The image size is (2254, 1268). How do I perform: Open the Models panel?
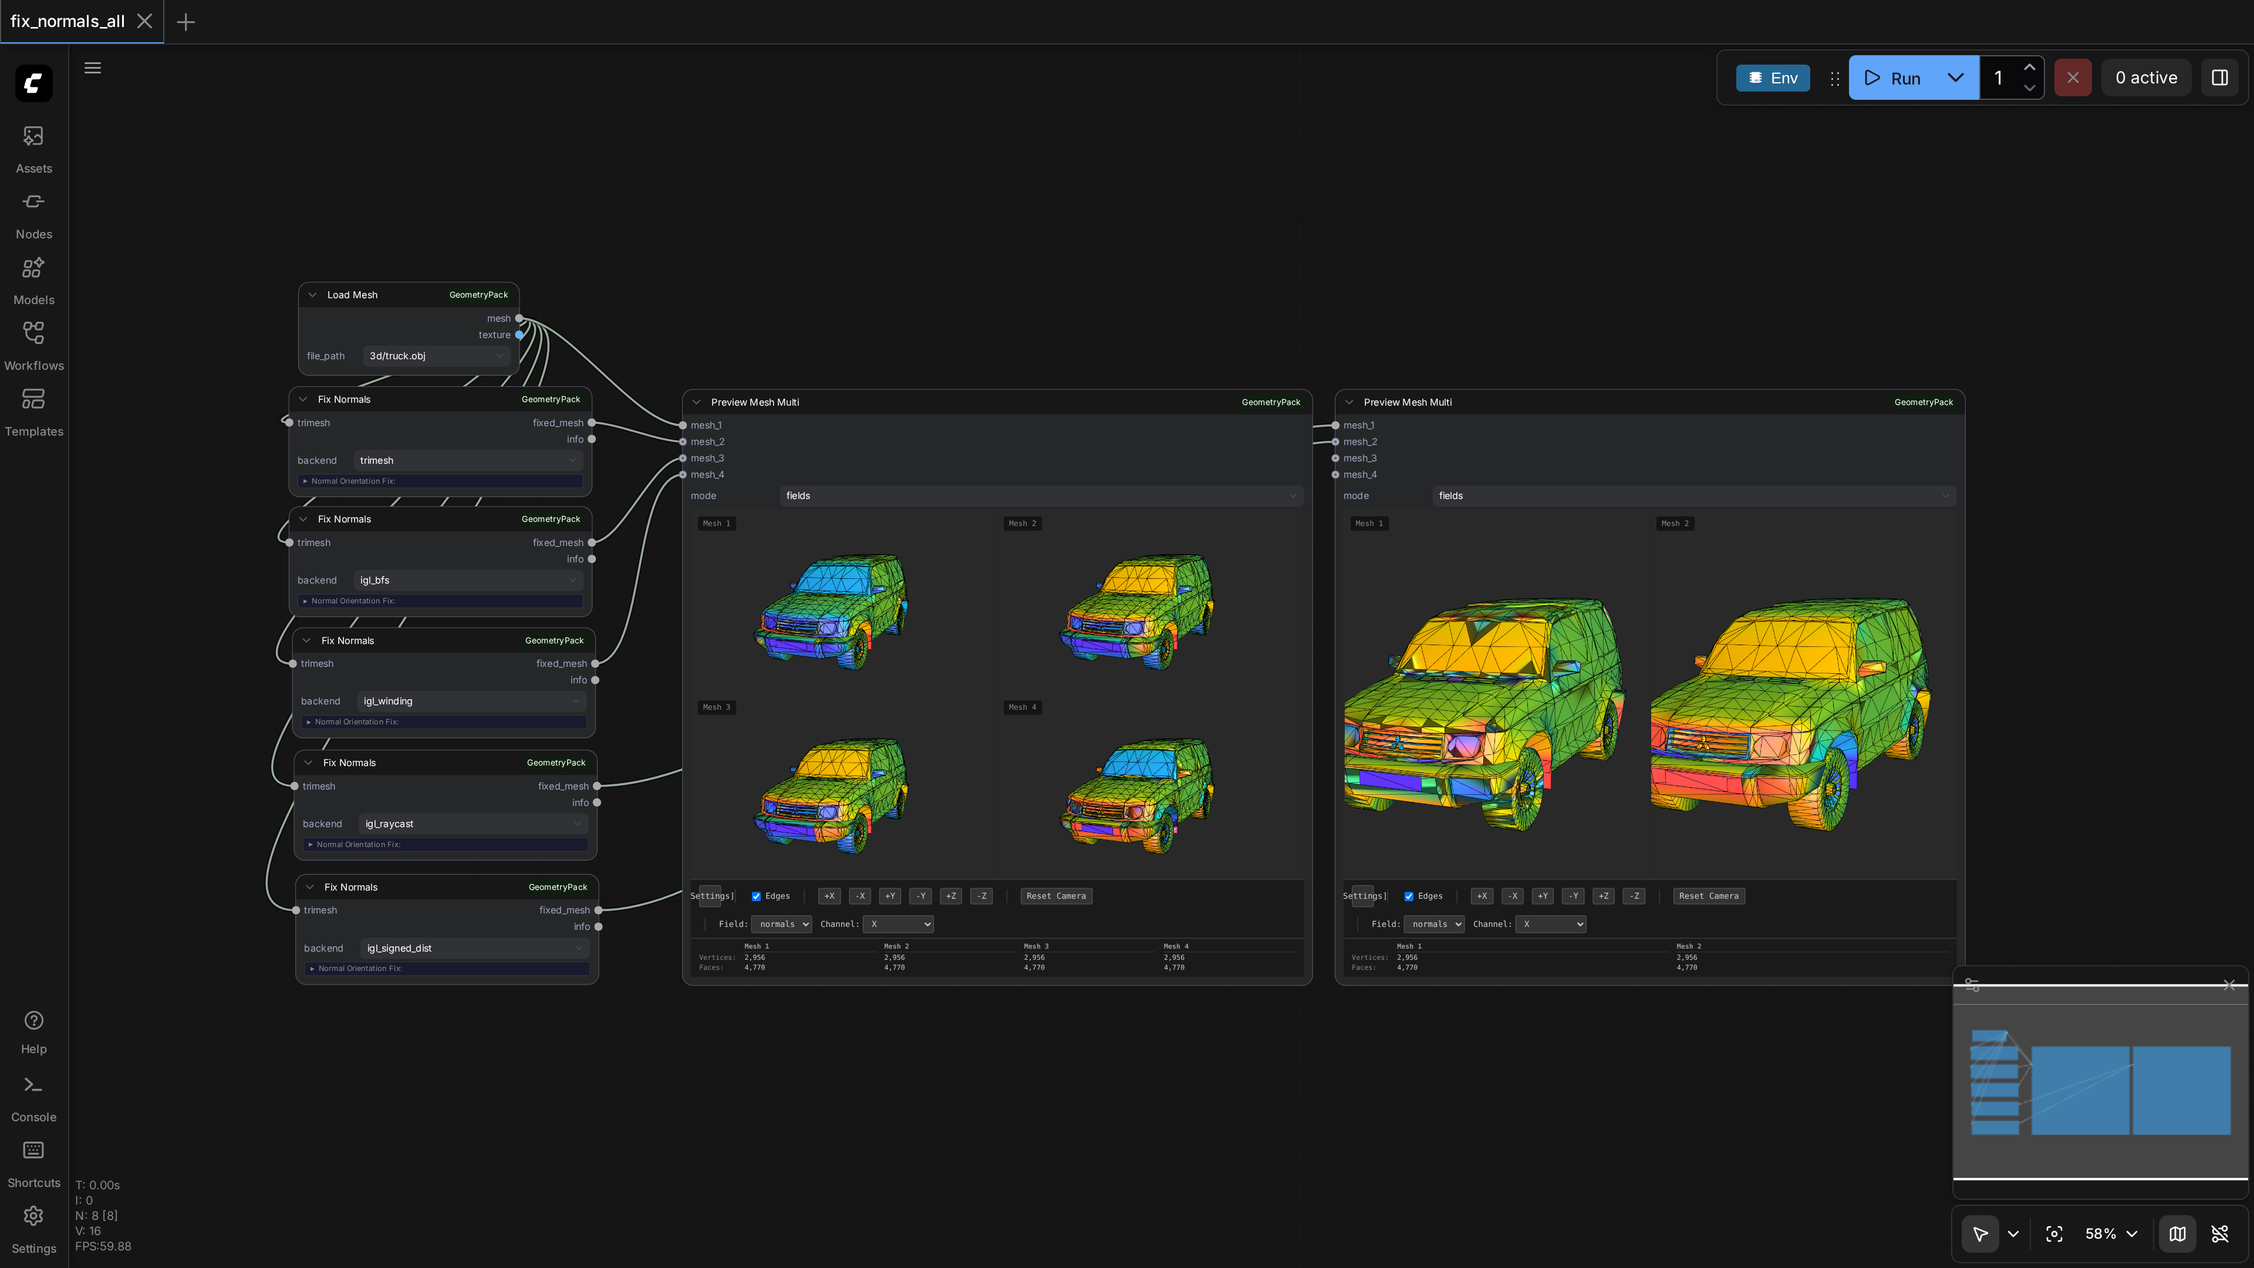33,280
